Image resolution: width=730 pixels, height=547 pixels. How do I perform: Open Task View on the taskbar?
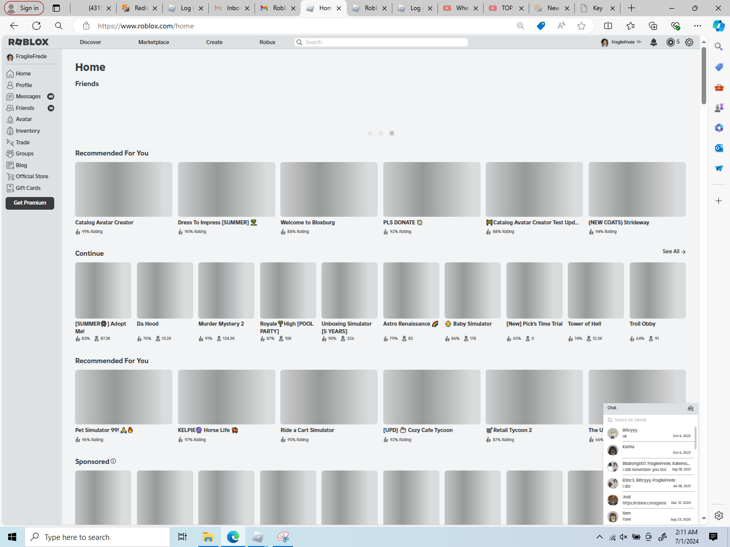(182, 537)
